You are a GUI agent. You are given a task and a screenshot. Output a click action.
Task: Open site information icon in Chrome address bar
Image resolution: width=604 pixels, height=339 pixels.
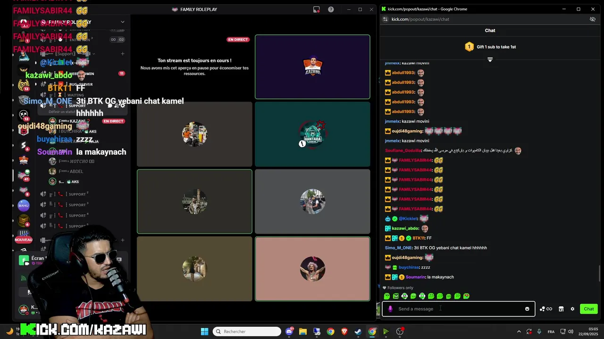tap(386, 19)
